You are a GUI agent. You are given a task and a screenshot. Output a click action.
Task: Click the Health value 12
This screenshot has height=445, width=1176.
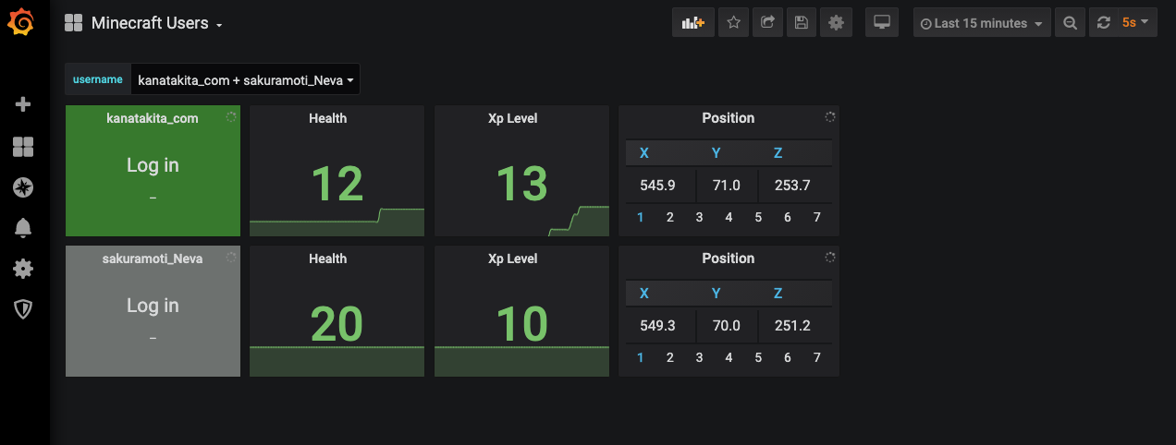click(337, 184)
